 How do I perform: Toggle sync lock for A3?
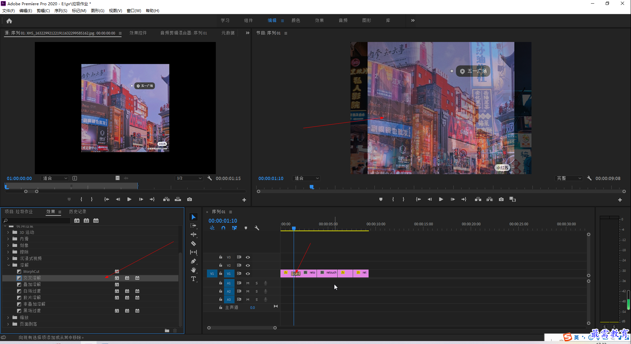tap(239, 299)
